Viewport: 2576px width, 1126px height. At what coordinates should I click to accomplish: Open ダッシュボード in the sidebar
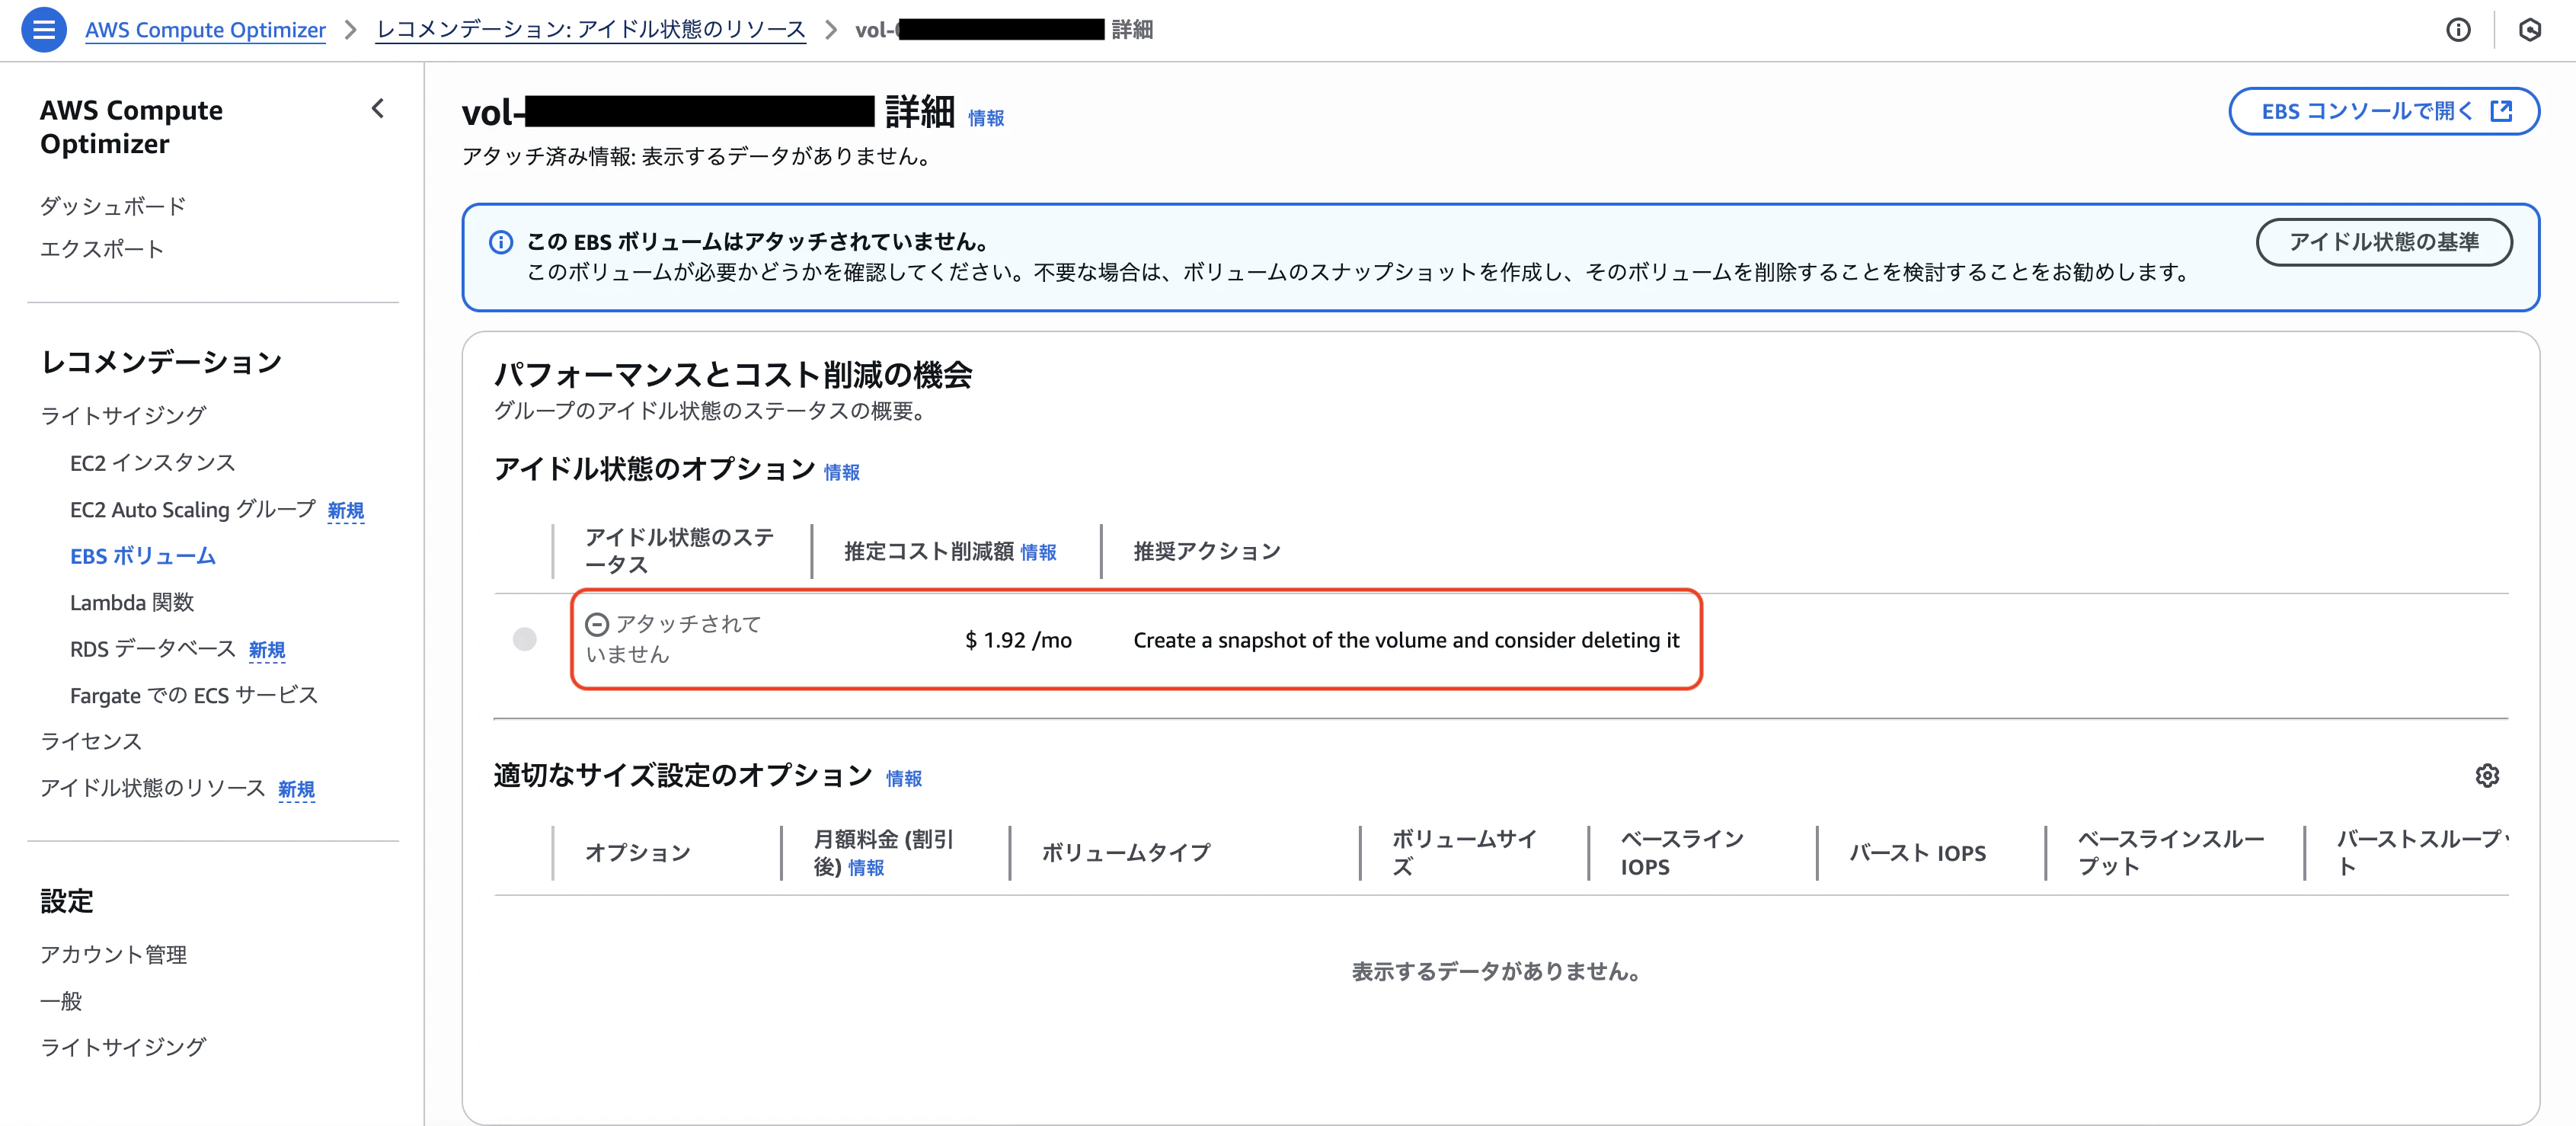click(x=113, y=206)
